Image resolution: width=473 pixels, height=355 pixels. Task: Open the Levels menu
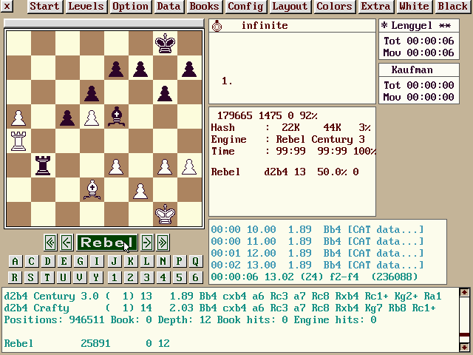[x=86, y=7]
